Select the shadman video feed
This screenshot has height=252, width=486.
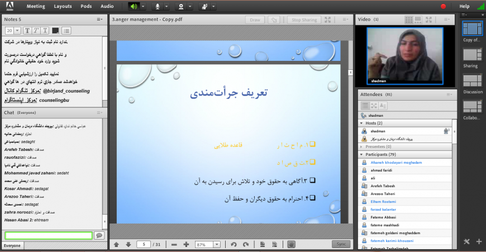(405, 56)
